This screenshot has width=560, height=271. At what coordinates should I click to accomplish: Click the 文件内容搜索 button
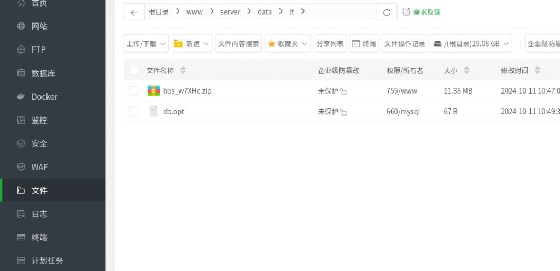pyautogui.click(x=238, y=44)
